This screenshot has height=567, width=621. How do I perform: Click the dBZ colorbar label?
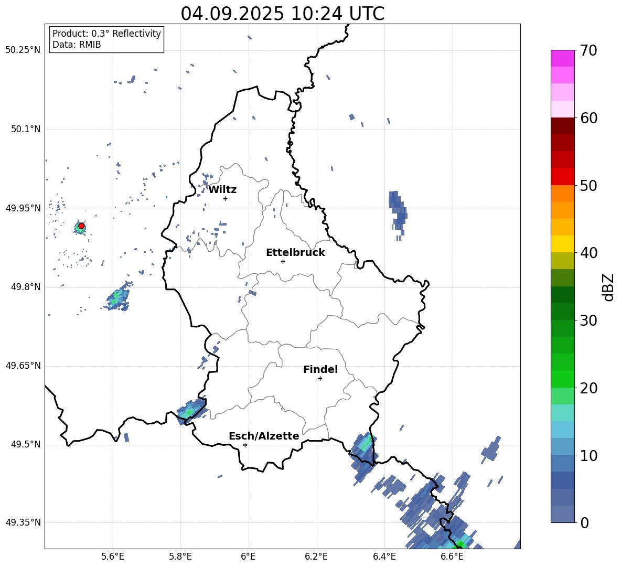[x=609, y=287]
